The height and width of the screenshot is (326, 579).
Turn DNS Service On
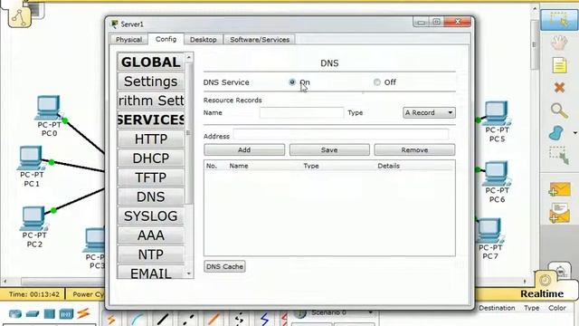tap(292, 82)
